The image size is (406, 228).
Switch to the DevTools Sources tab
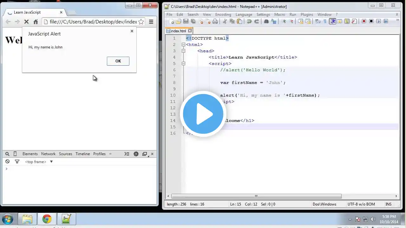click(x=65, y=154)
